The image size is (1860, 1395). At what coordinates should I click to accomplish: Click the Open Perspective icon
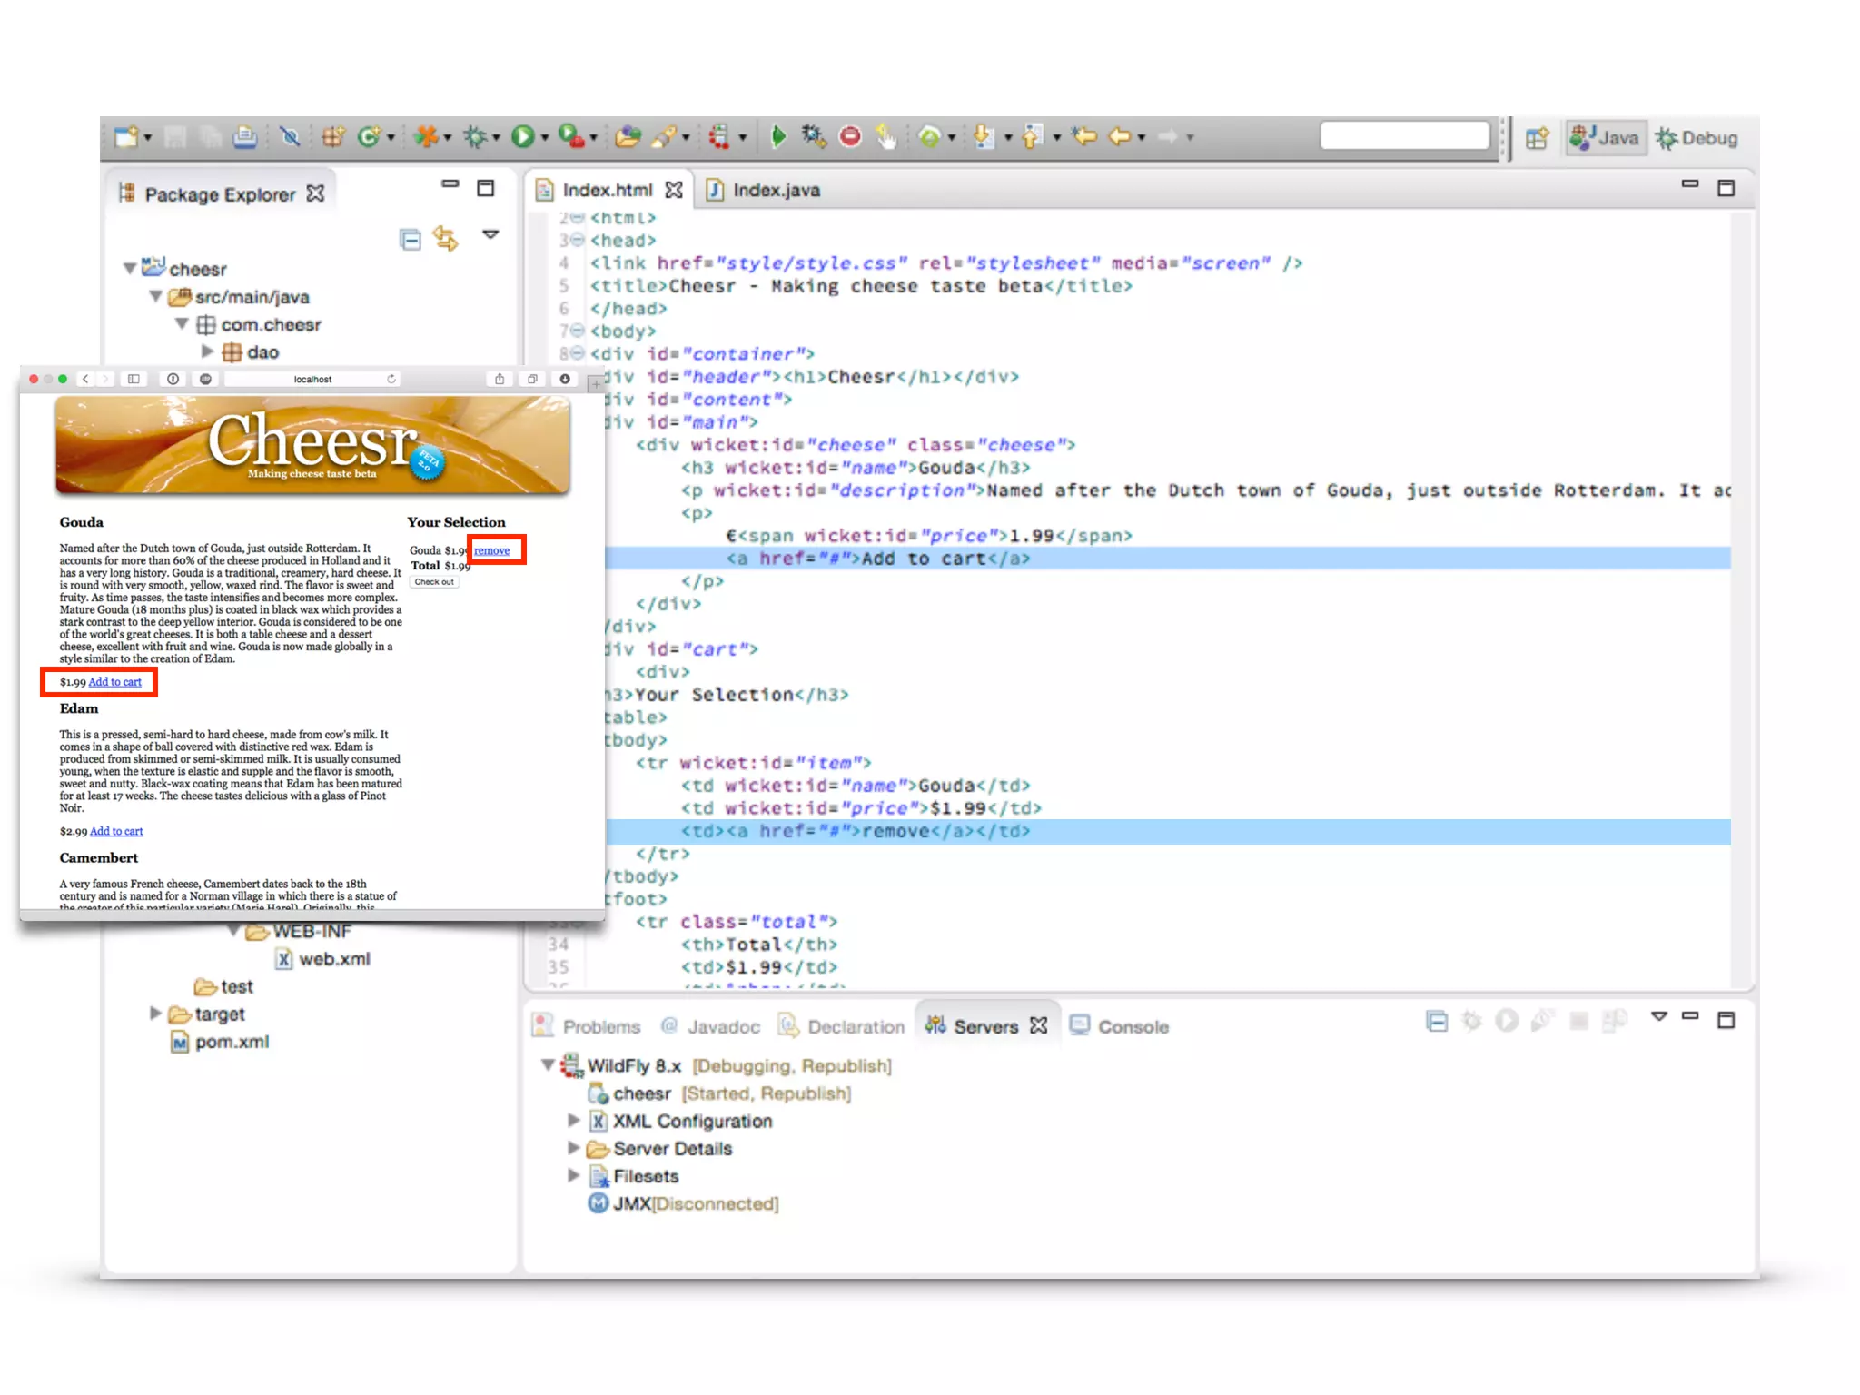coord(1537,138)
